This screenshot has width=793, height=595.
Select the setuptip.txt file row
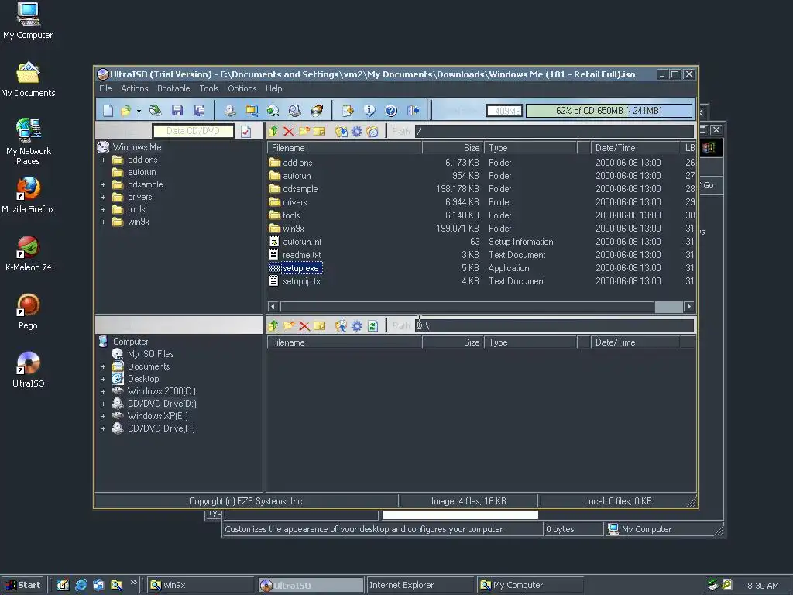tap(481, 281)
